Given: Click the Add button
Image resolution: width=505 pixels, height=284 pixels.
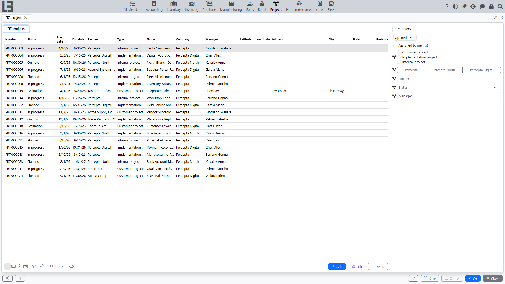Looking at the screenshot, I should [337, 267].
